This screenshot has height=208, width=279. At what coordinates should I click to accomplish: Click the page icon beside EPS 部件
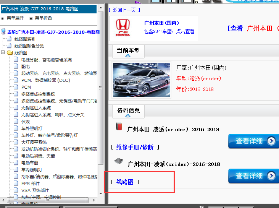(x=16, y=183)
